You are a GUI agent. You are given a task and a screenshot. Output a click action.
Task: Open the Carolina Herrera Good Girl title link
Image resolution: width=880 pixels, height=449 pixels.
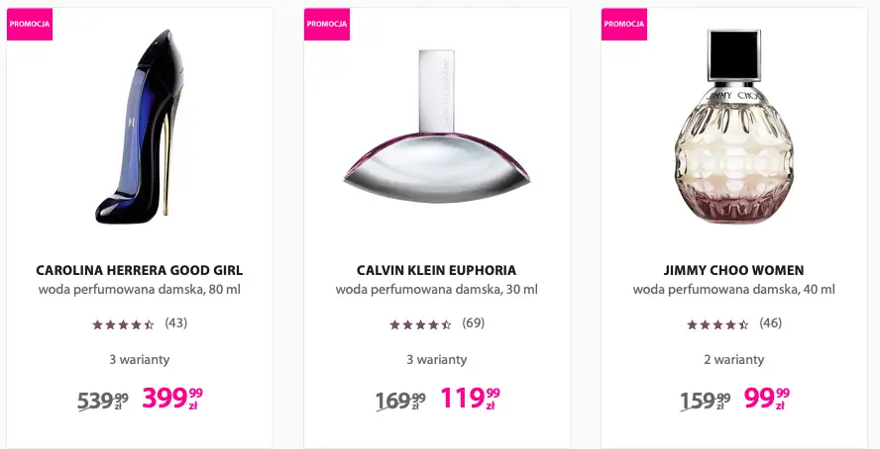coord(139,270)
